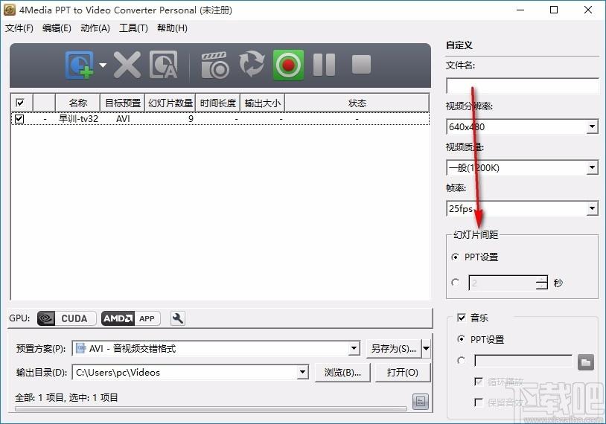Maximize the converter window
The height and width of the screenshot is (424, 606).
coord(554,10)
